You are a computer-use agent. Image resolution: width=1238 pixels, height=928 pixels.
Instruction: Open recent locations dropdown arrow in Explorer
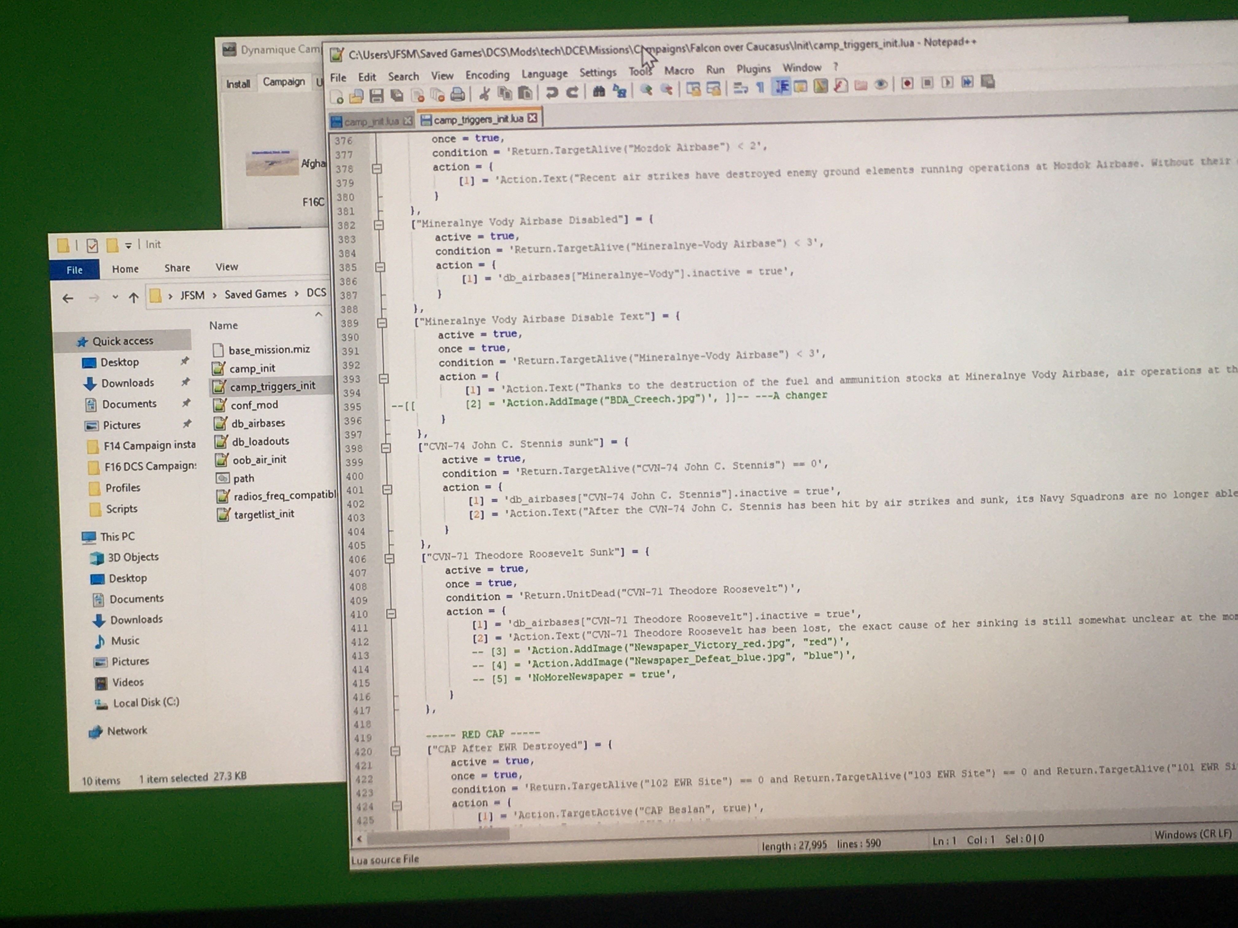115,297
